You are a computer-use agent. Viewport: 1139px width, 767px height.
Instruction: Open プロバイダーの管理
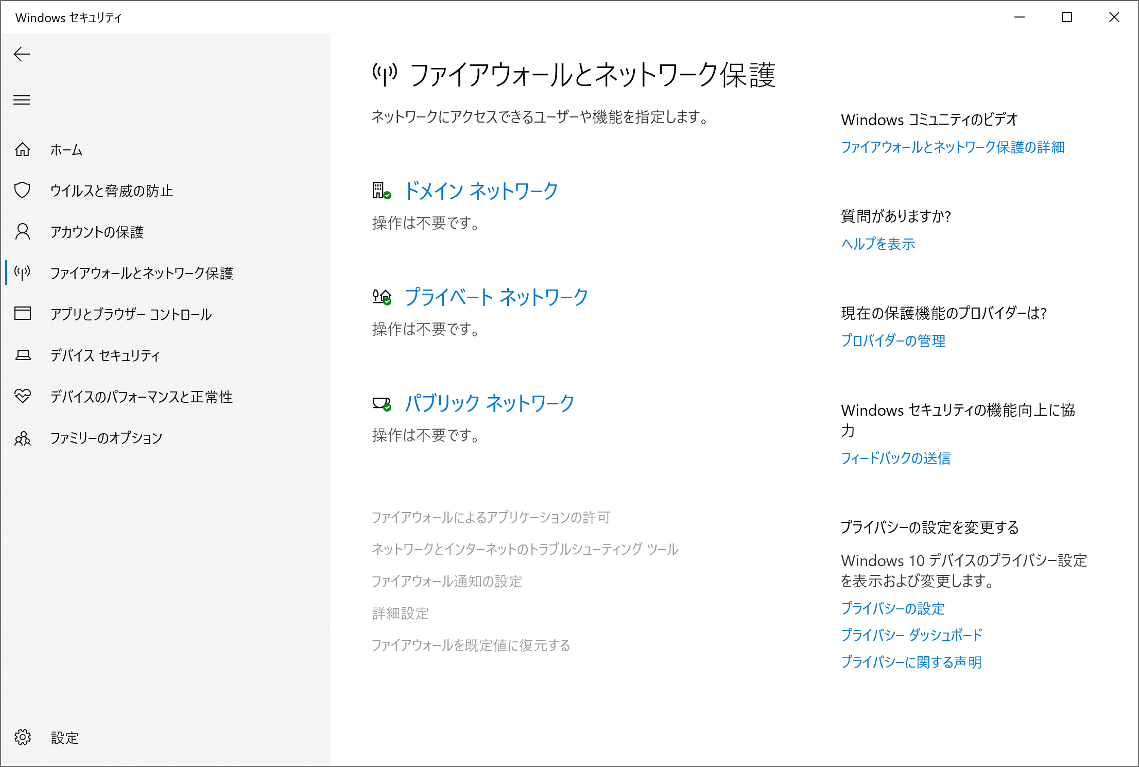click(893, 340)
